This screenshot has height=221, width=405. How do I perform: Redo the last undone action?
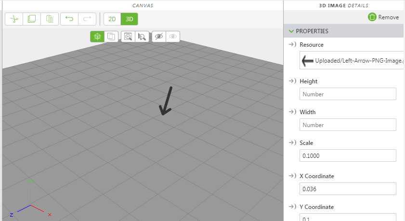pyautogui.click(x=87, y=19)
